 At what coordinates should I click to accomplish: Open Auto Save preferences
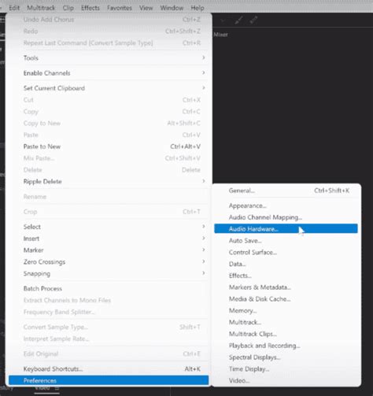pyautogui.click(x=286, y=241)
